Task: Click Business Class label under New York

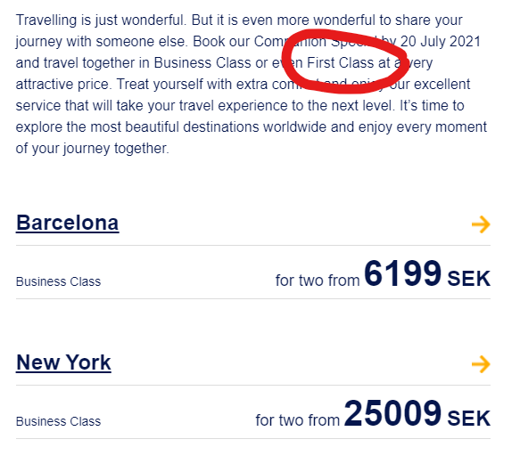Action: tap(58, 421)
